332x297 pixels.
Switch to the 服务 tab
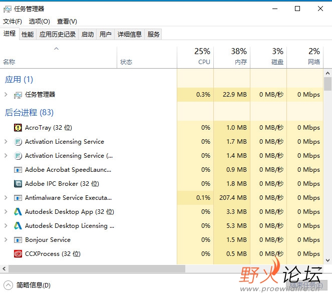click(153, 35)
